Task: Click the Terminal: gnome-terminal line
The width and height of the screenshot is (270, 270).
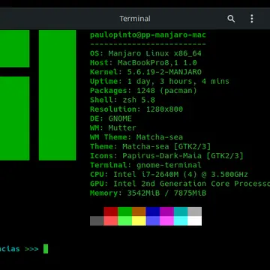Action: pyautogui.click(x=145, y=165)
